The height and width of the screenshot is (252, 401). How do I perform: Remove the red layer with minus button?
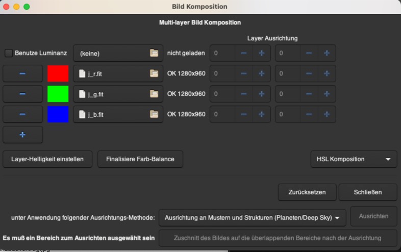[x=22, y=73]
